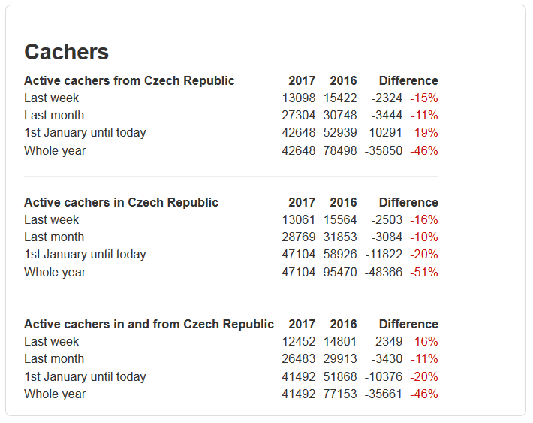Image resolution: width=533 pixels, height=423 pixels.
Task: Click the -46% whole year value in first table
Action: (424, 150)
